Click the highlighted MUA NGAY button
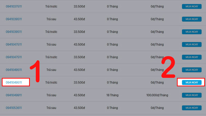206x116 pixels. pos(192,82)
